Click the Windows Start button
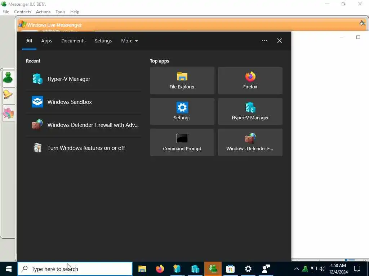This screenshot has height=276, width=369. tap(9, 269)
